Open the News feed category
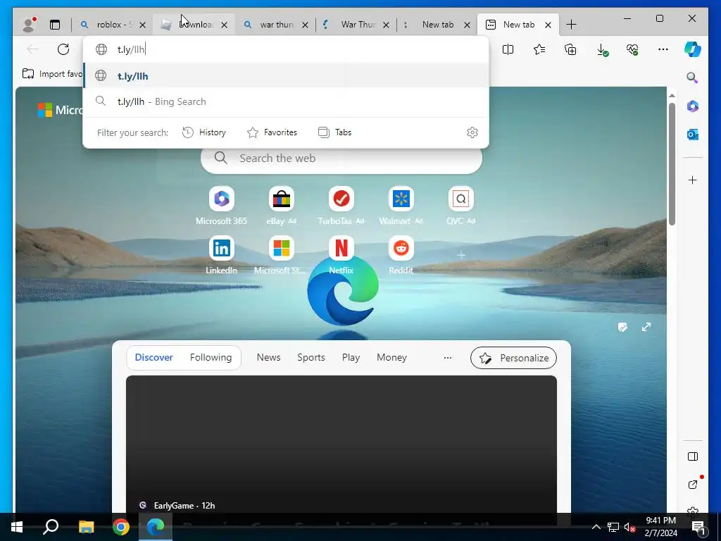The height and width of the screenshot is (541, 721). click(268, 357)
